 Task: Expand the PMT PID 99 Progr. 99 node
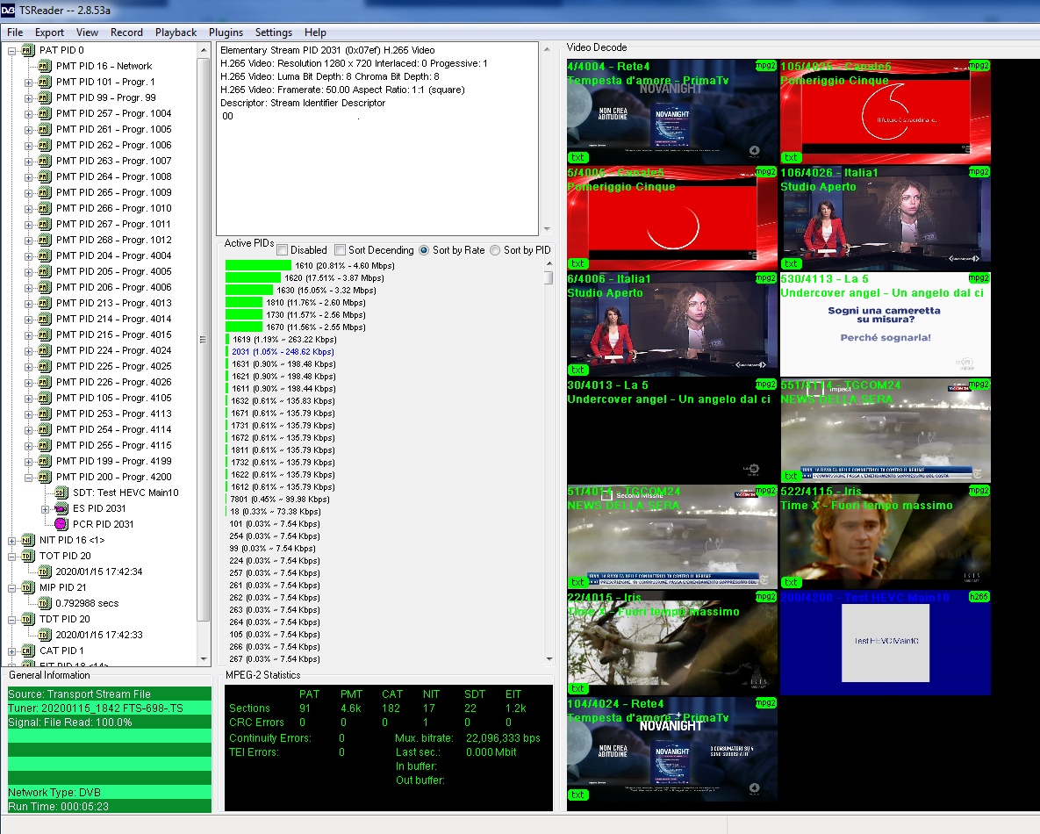point(28,98)
